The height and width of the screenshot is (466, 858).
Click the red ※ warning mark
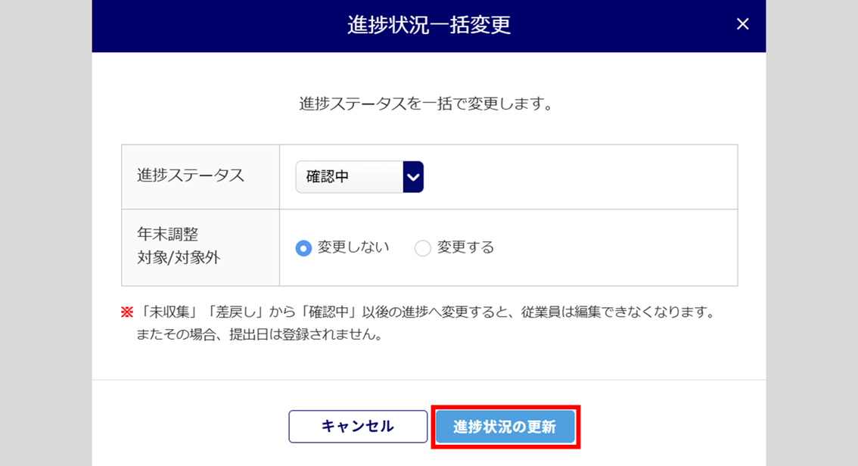pyautogui.click(x=126, y=312)
